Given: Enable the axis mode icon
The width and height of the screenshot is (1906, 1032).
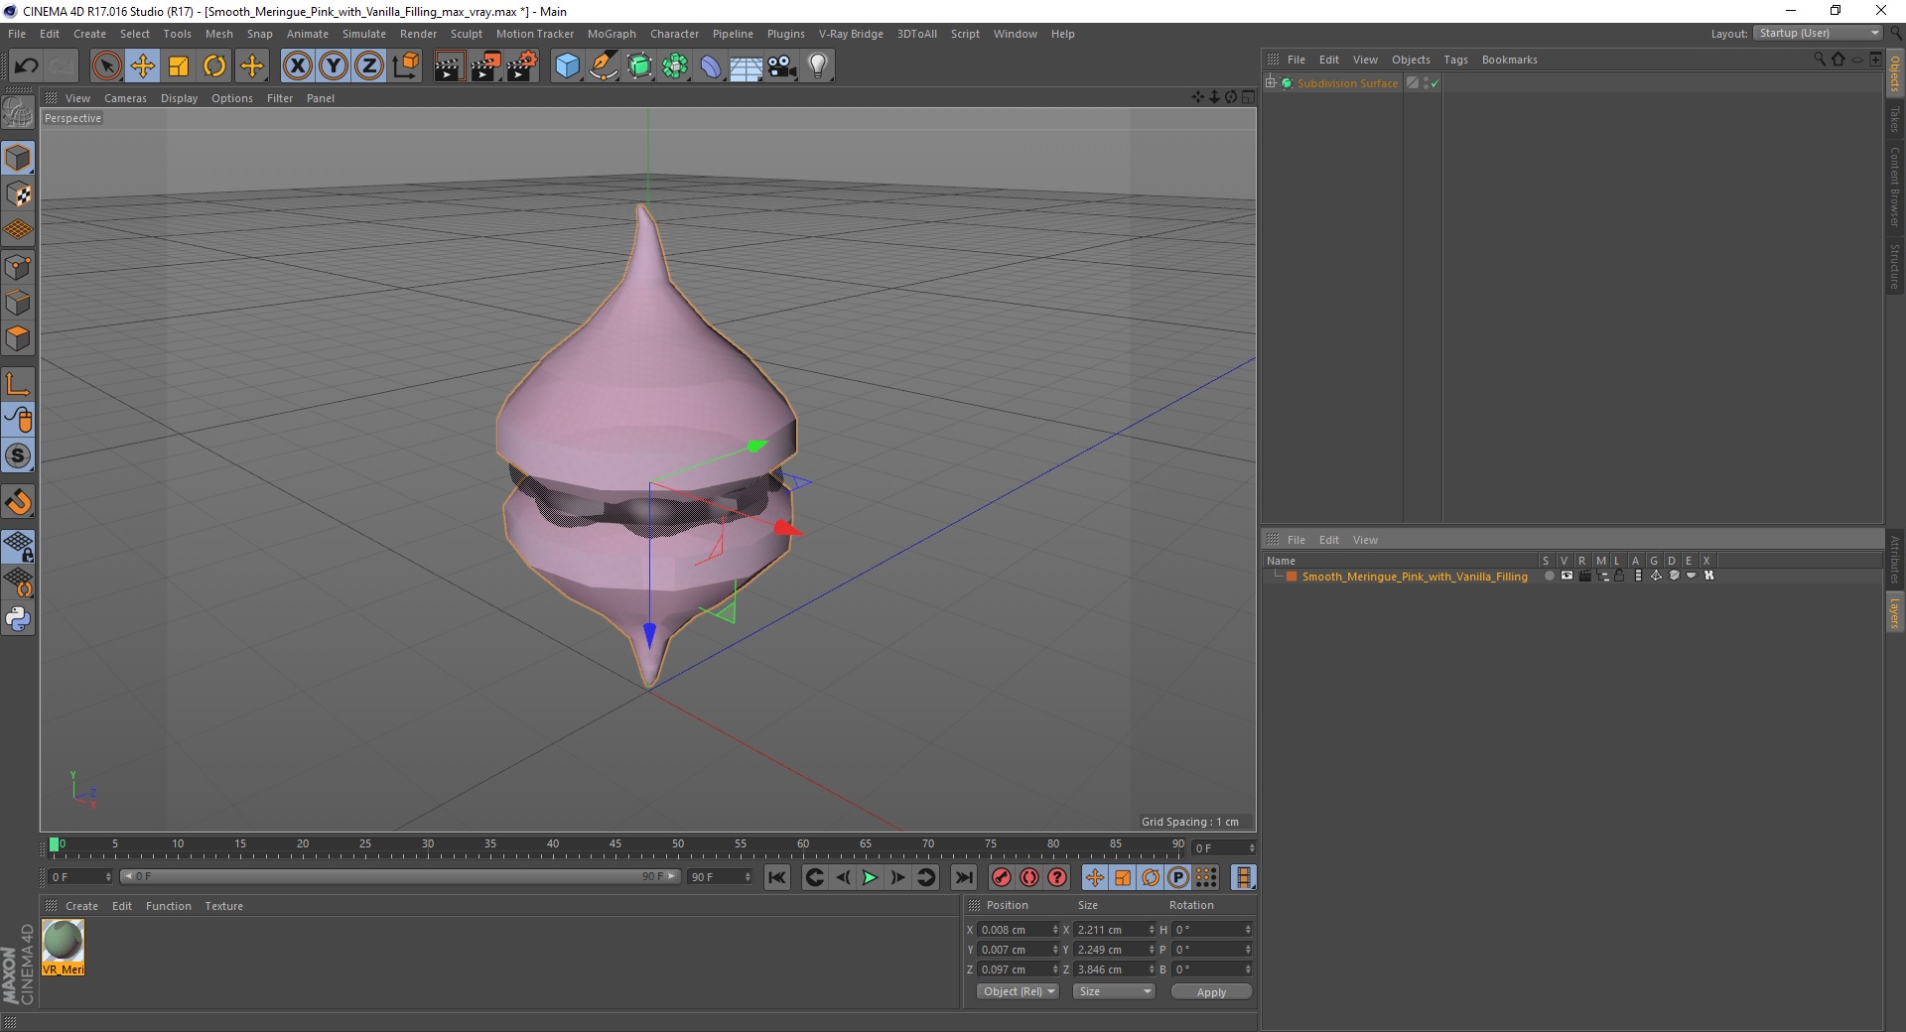Looking at the screenshot, I should (18, 384).
